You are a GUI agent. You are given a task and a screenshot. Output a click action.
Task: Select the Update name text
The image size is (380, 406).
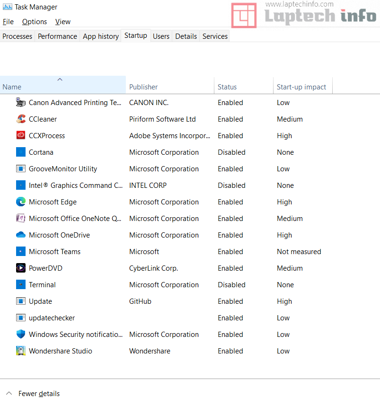pos(40,301)
